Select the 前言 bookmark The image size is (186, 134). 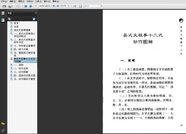(16, 23)
